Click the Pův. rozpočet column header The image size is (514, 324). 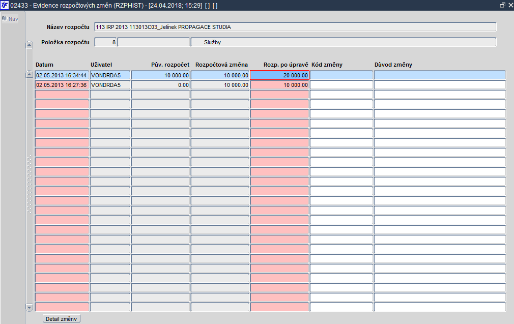[170, 65]
